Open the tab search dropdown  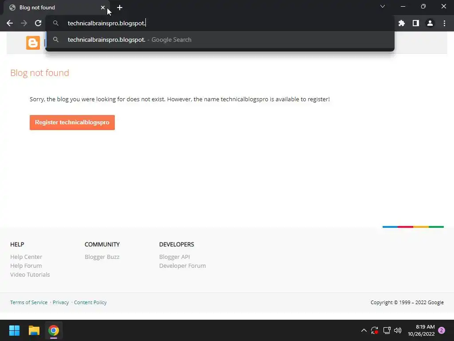pyautogui.click(x=383, y=6)
